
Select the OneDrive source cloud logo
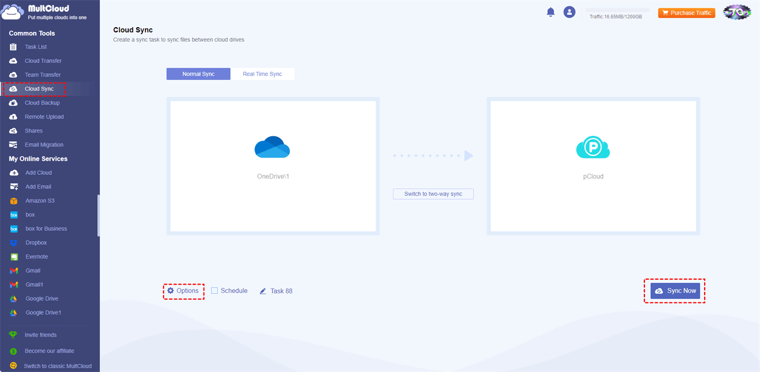272,147
